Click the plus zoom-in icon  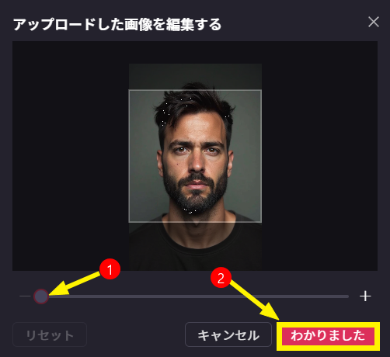365,296
